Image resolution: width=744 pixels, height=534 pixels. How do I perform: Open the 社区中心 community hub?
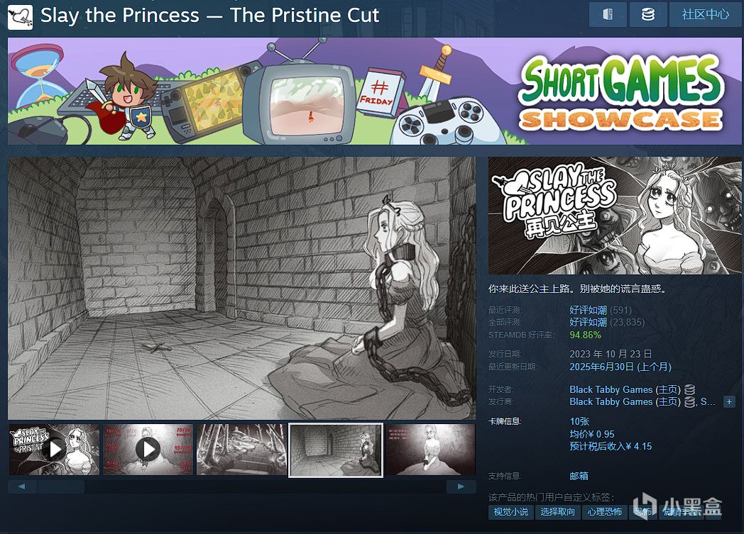tap(705, 14)
